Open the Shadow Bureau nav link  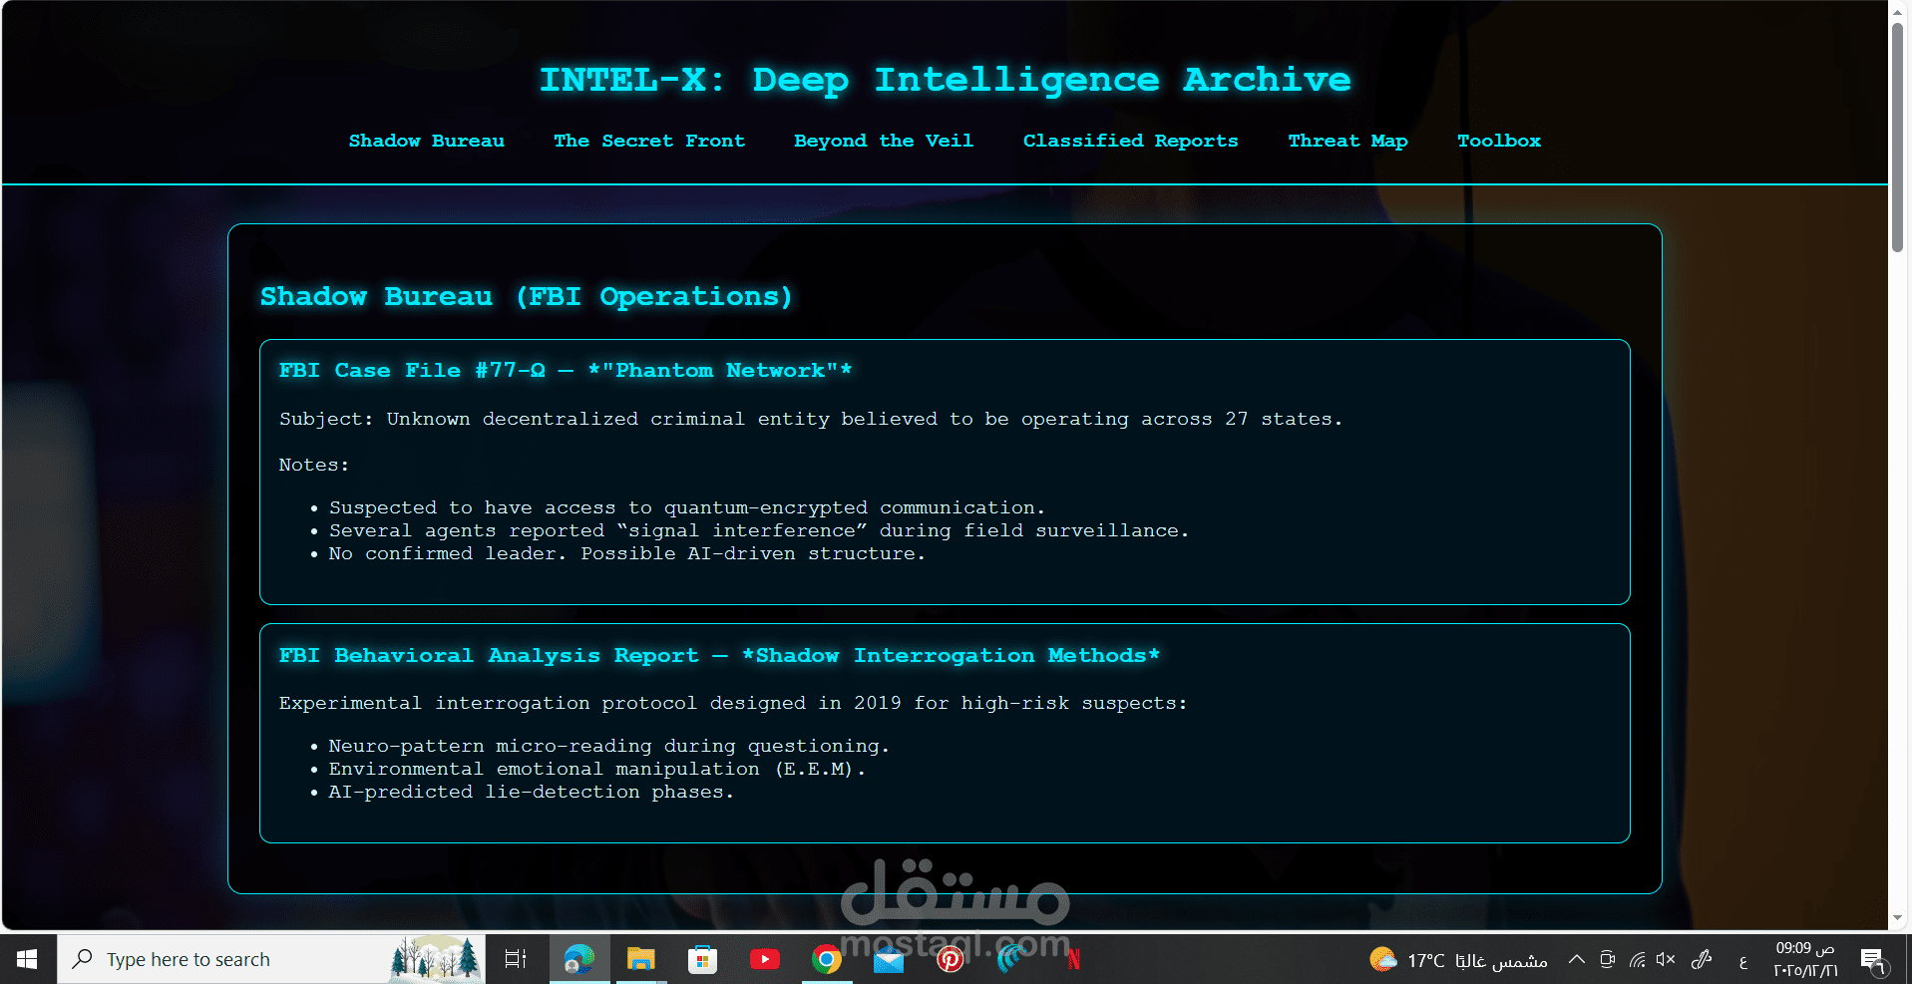[426, 141]
